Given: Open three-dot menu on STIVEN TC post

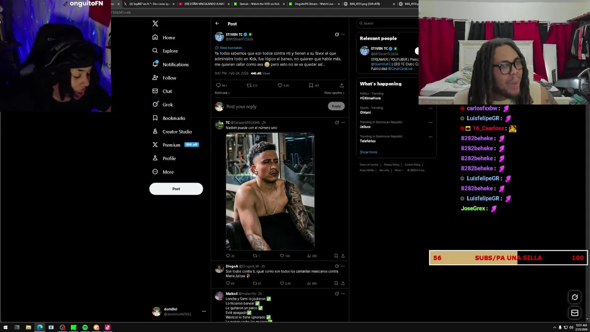Looking at the screenshot, I should (x=343, y=35).
